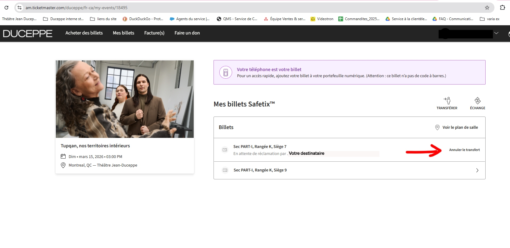This screenshot has height=248, width=510.
Task: Open the Mes billets menu item
Action: point(123,33)
